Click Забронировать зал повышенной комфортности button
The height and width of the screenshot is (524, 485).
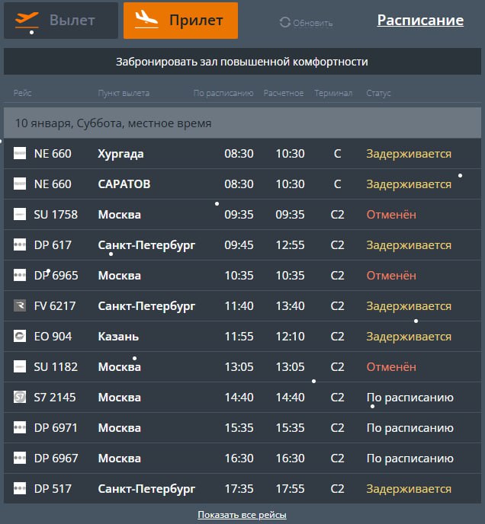point(242,62)
